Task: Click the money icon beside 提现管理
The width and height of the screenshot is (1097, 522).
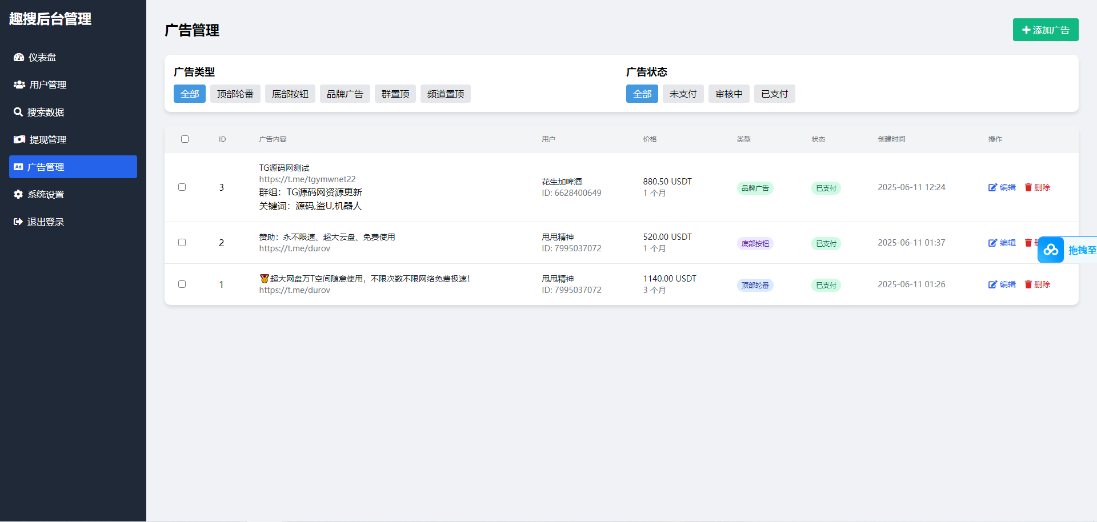Action: click(x=19, y=139)
